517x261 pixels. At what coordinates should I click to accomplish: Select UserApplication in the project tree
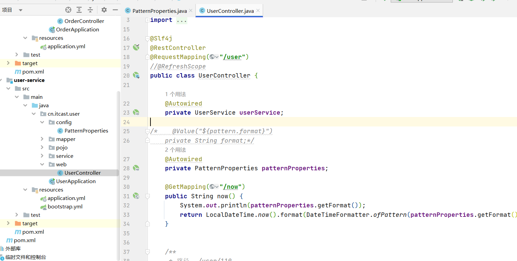[x=76, y=181]
